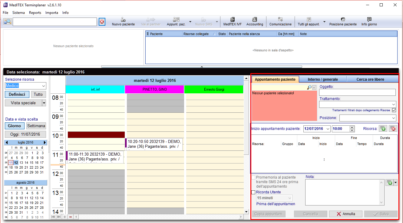Click the PINETTO, GINO resource column header

point(155,89)
